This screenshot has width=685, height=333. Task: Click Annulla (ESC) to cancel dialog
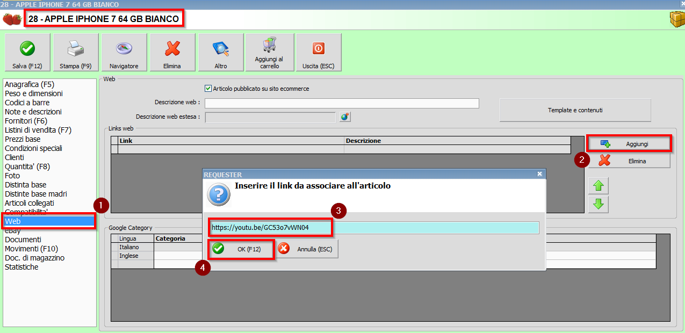(307, 249)
